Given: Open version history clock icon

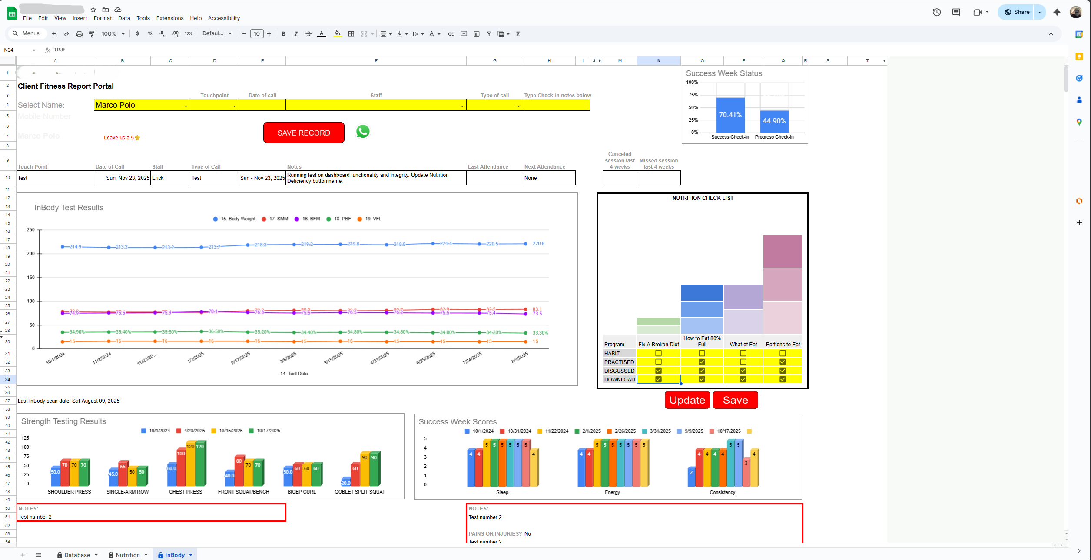Looking at the screenshot, I should point(936,12).
